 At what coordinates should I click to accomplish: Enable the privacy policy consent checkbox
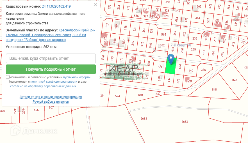(x=8, y=82)
